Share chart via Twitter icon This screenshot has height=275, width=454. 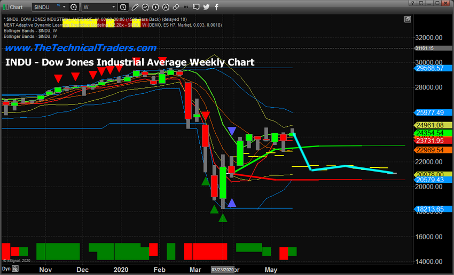coord(206,7)
